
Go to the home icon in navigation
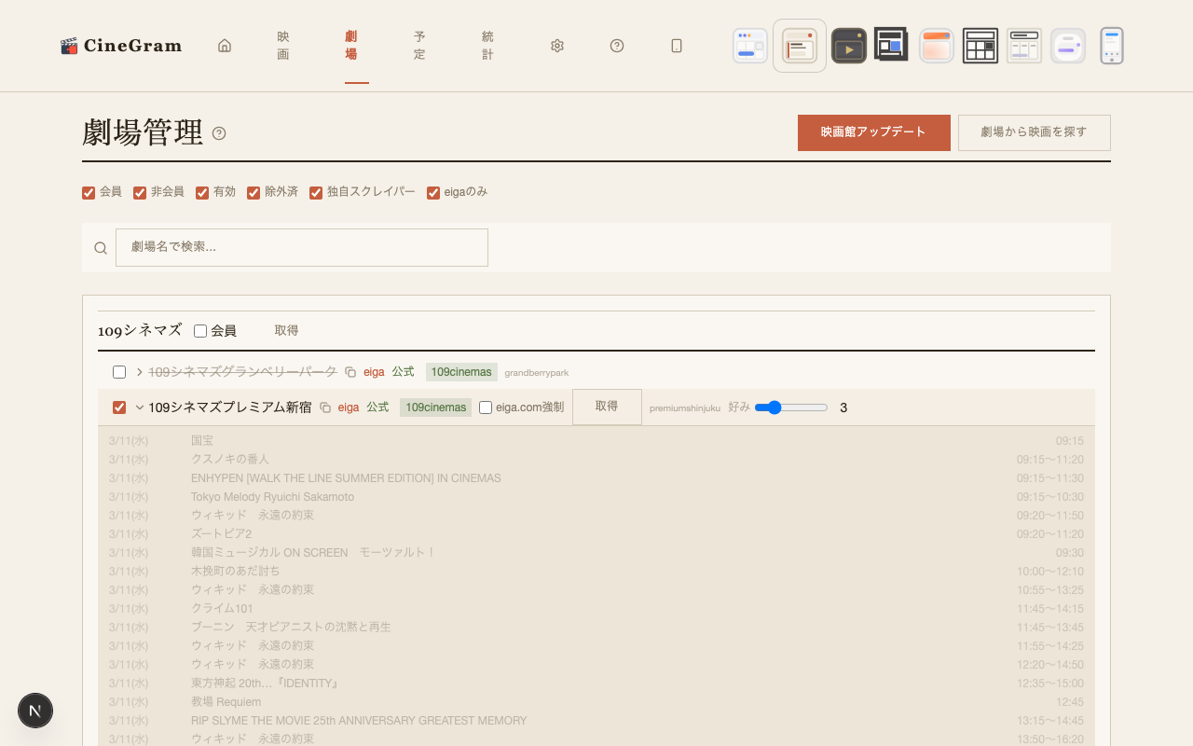[225, 46]
